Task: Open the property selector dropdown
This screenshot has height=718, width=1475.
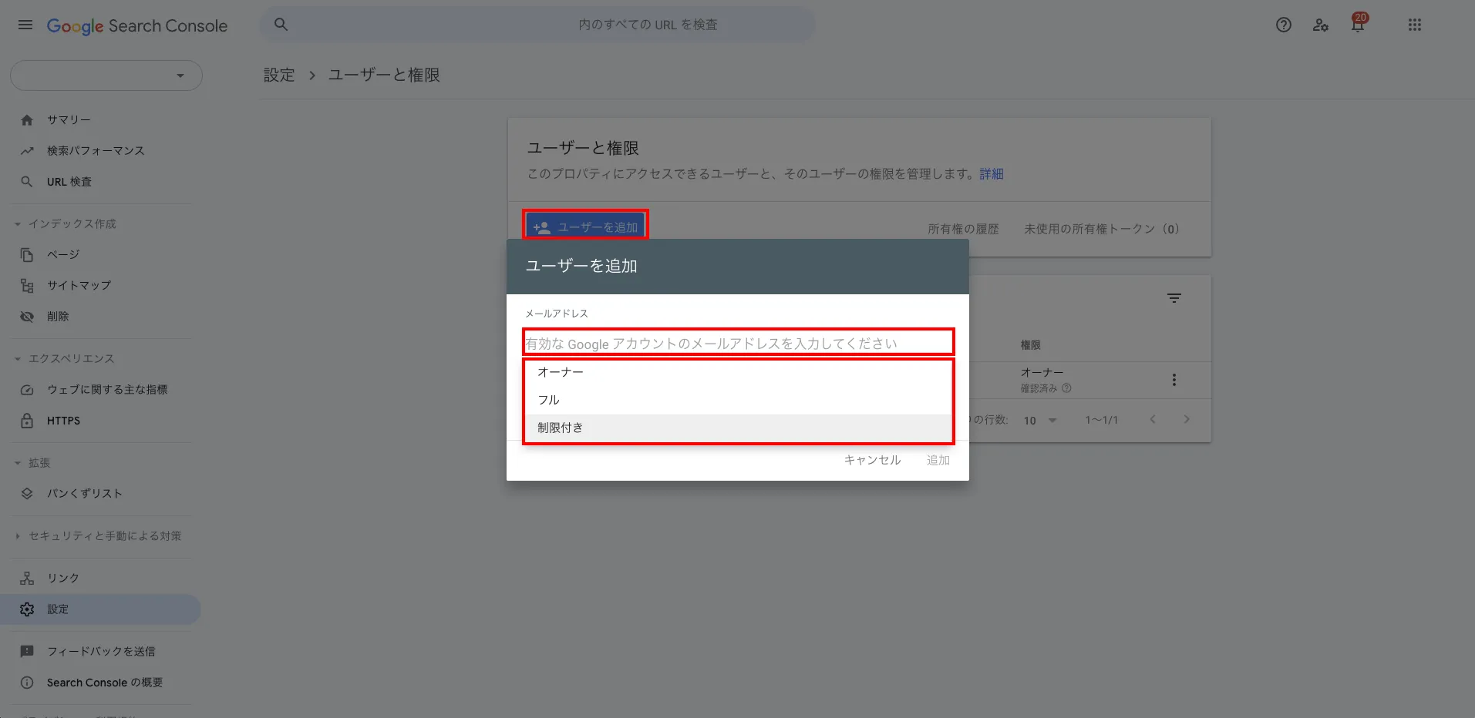Action: [x=106, y=75]
